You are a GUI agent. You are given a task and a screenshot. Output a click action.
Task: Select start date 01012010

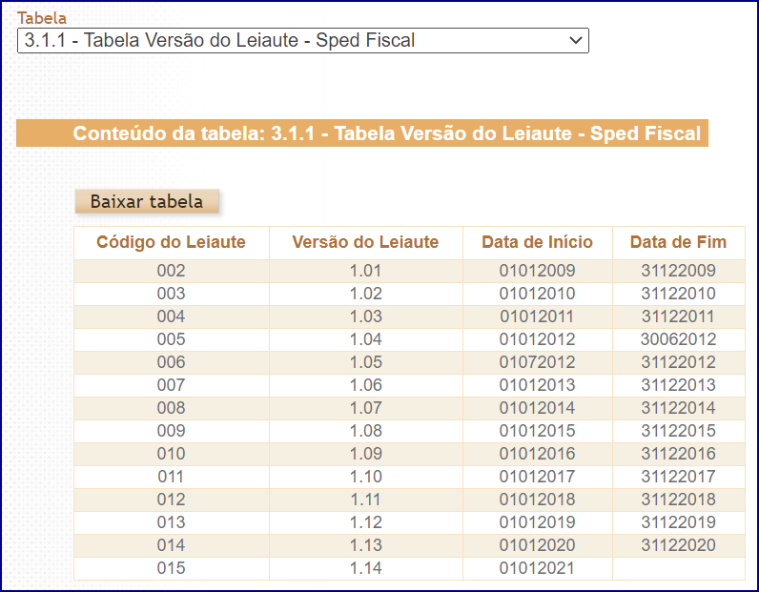coord(537,294)
